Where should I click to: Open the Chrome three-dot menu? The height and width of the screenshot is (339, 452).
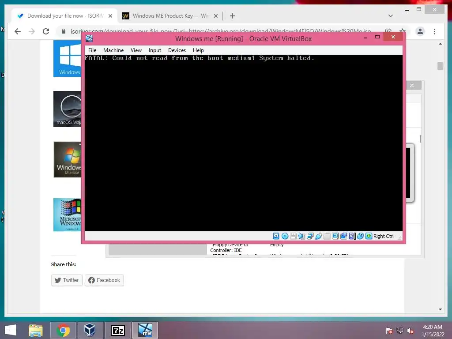tap(435, 31)
